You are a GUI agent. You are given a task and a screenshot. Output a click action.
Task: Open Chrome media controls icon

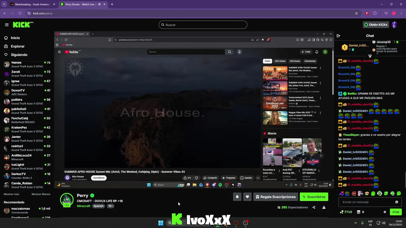(386, 13)
